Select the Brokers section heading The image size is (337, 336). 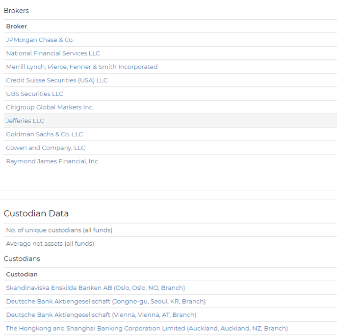(x=16, y=11)
